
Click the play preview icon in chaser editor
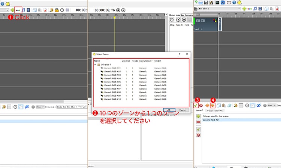(x=178, y=20)
